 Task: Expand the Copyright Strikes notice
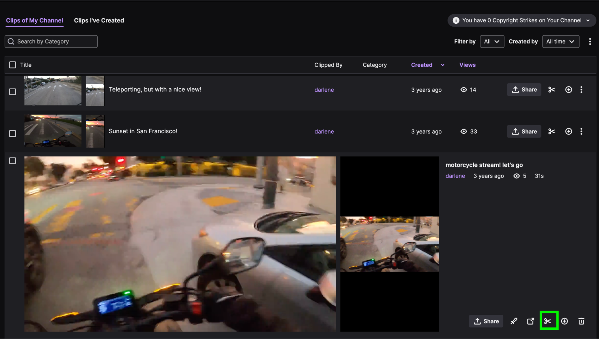point(522,20)
